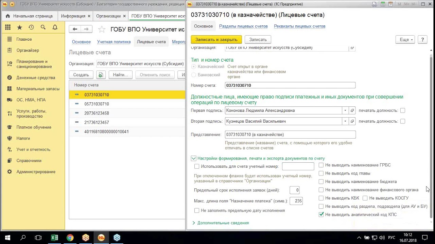Open Денежные средства section in sidebar
The width and height of the screenshot is (435, 244).
pyautogui.click(x=36, y=78)
